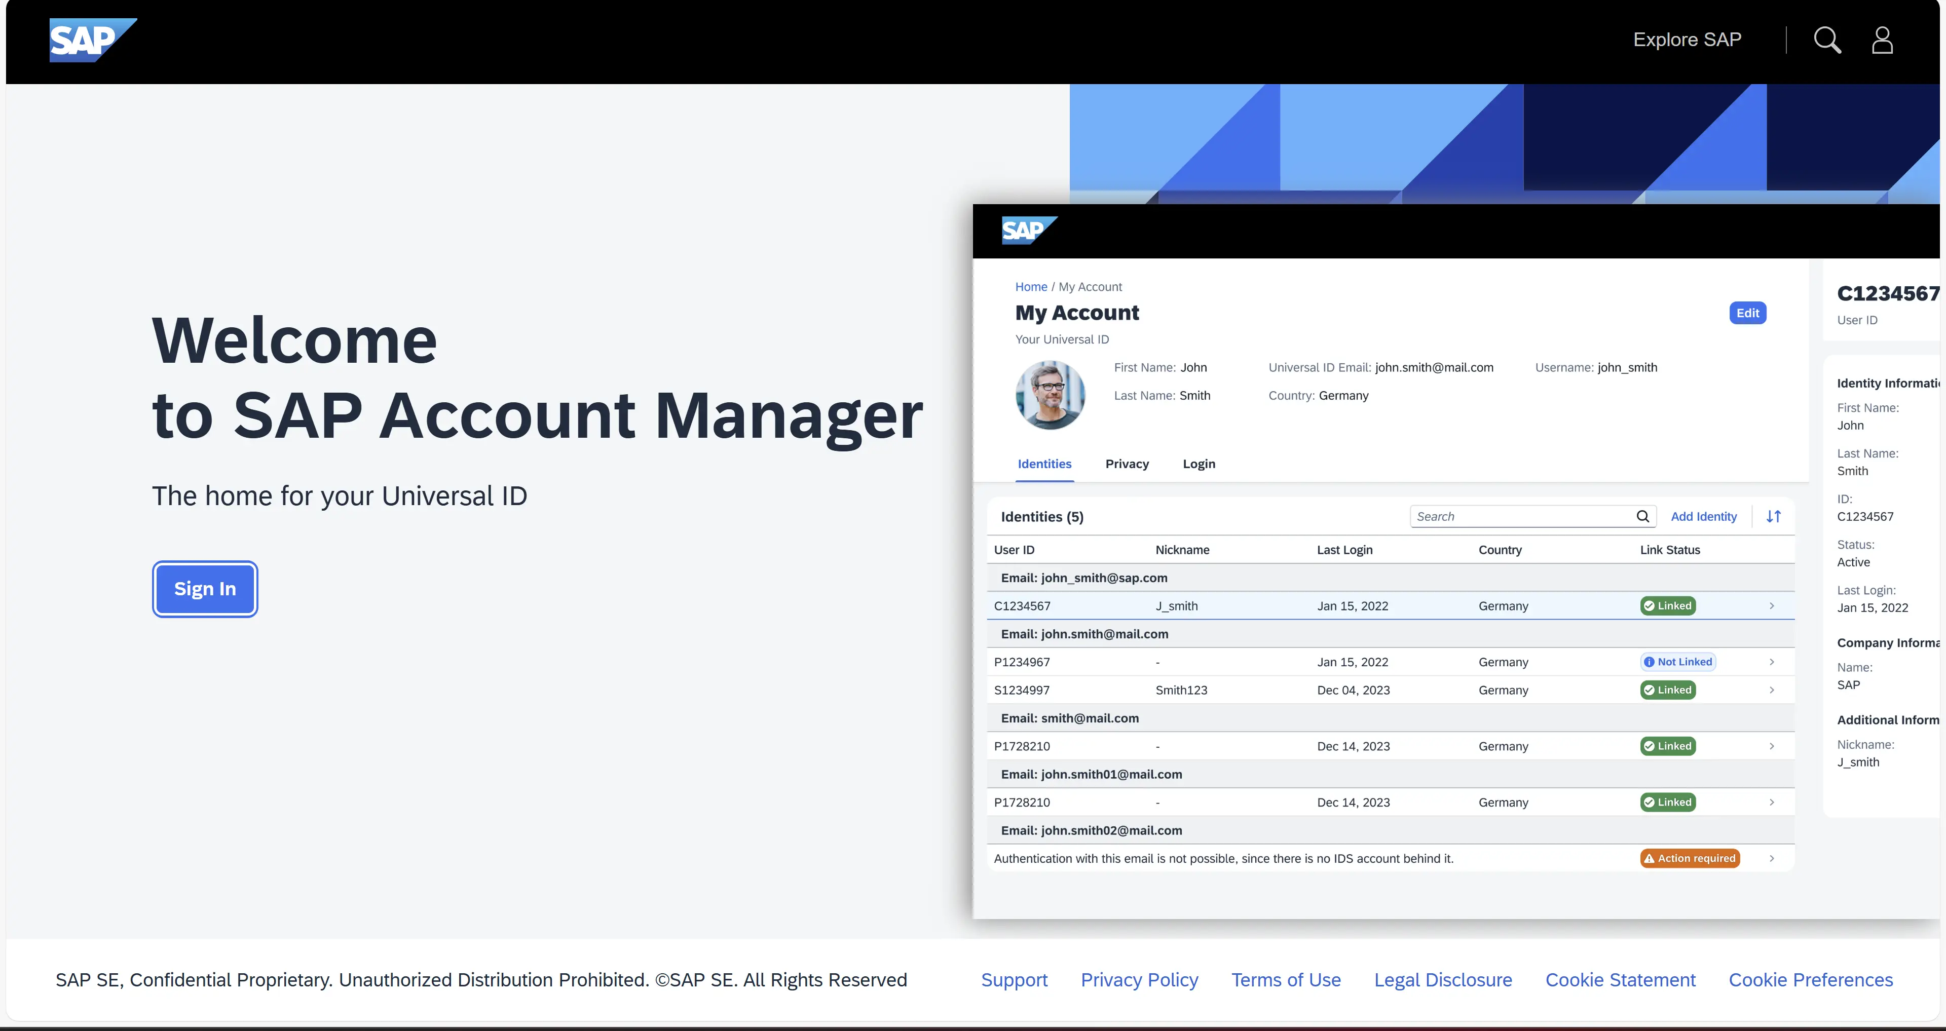Open the Cookie Statement footer link
This screenshot has height=1031, width=1946.
(1621, 980)
